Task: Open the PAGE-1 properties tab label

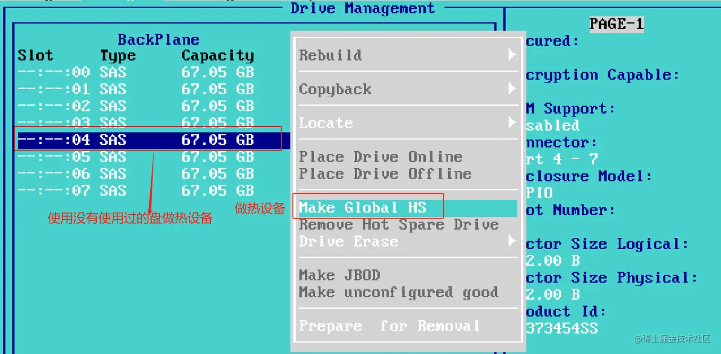Action: (x=617, y=23)
